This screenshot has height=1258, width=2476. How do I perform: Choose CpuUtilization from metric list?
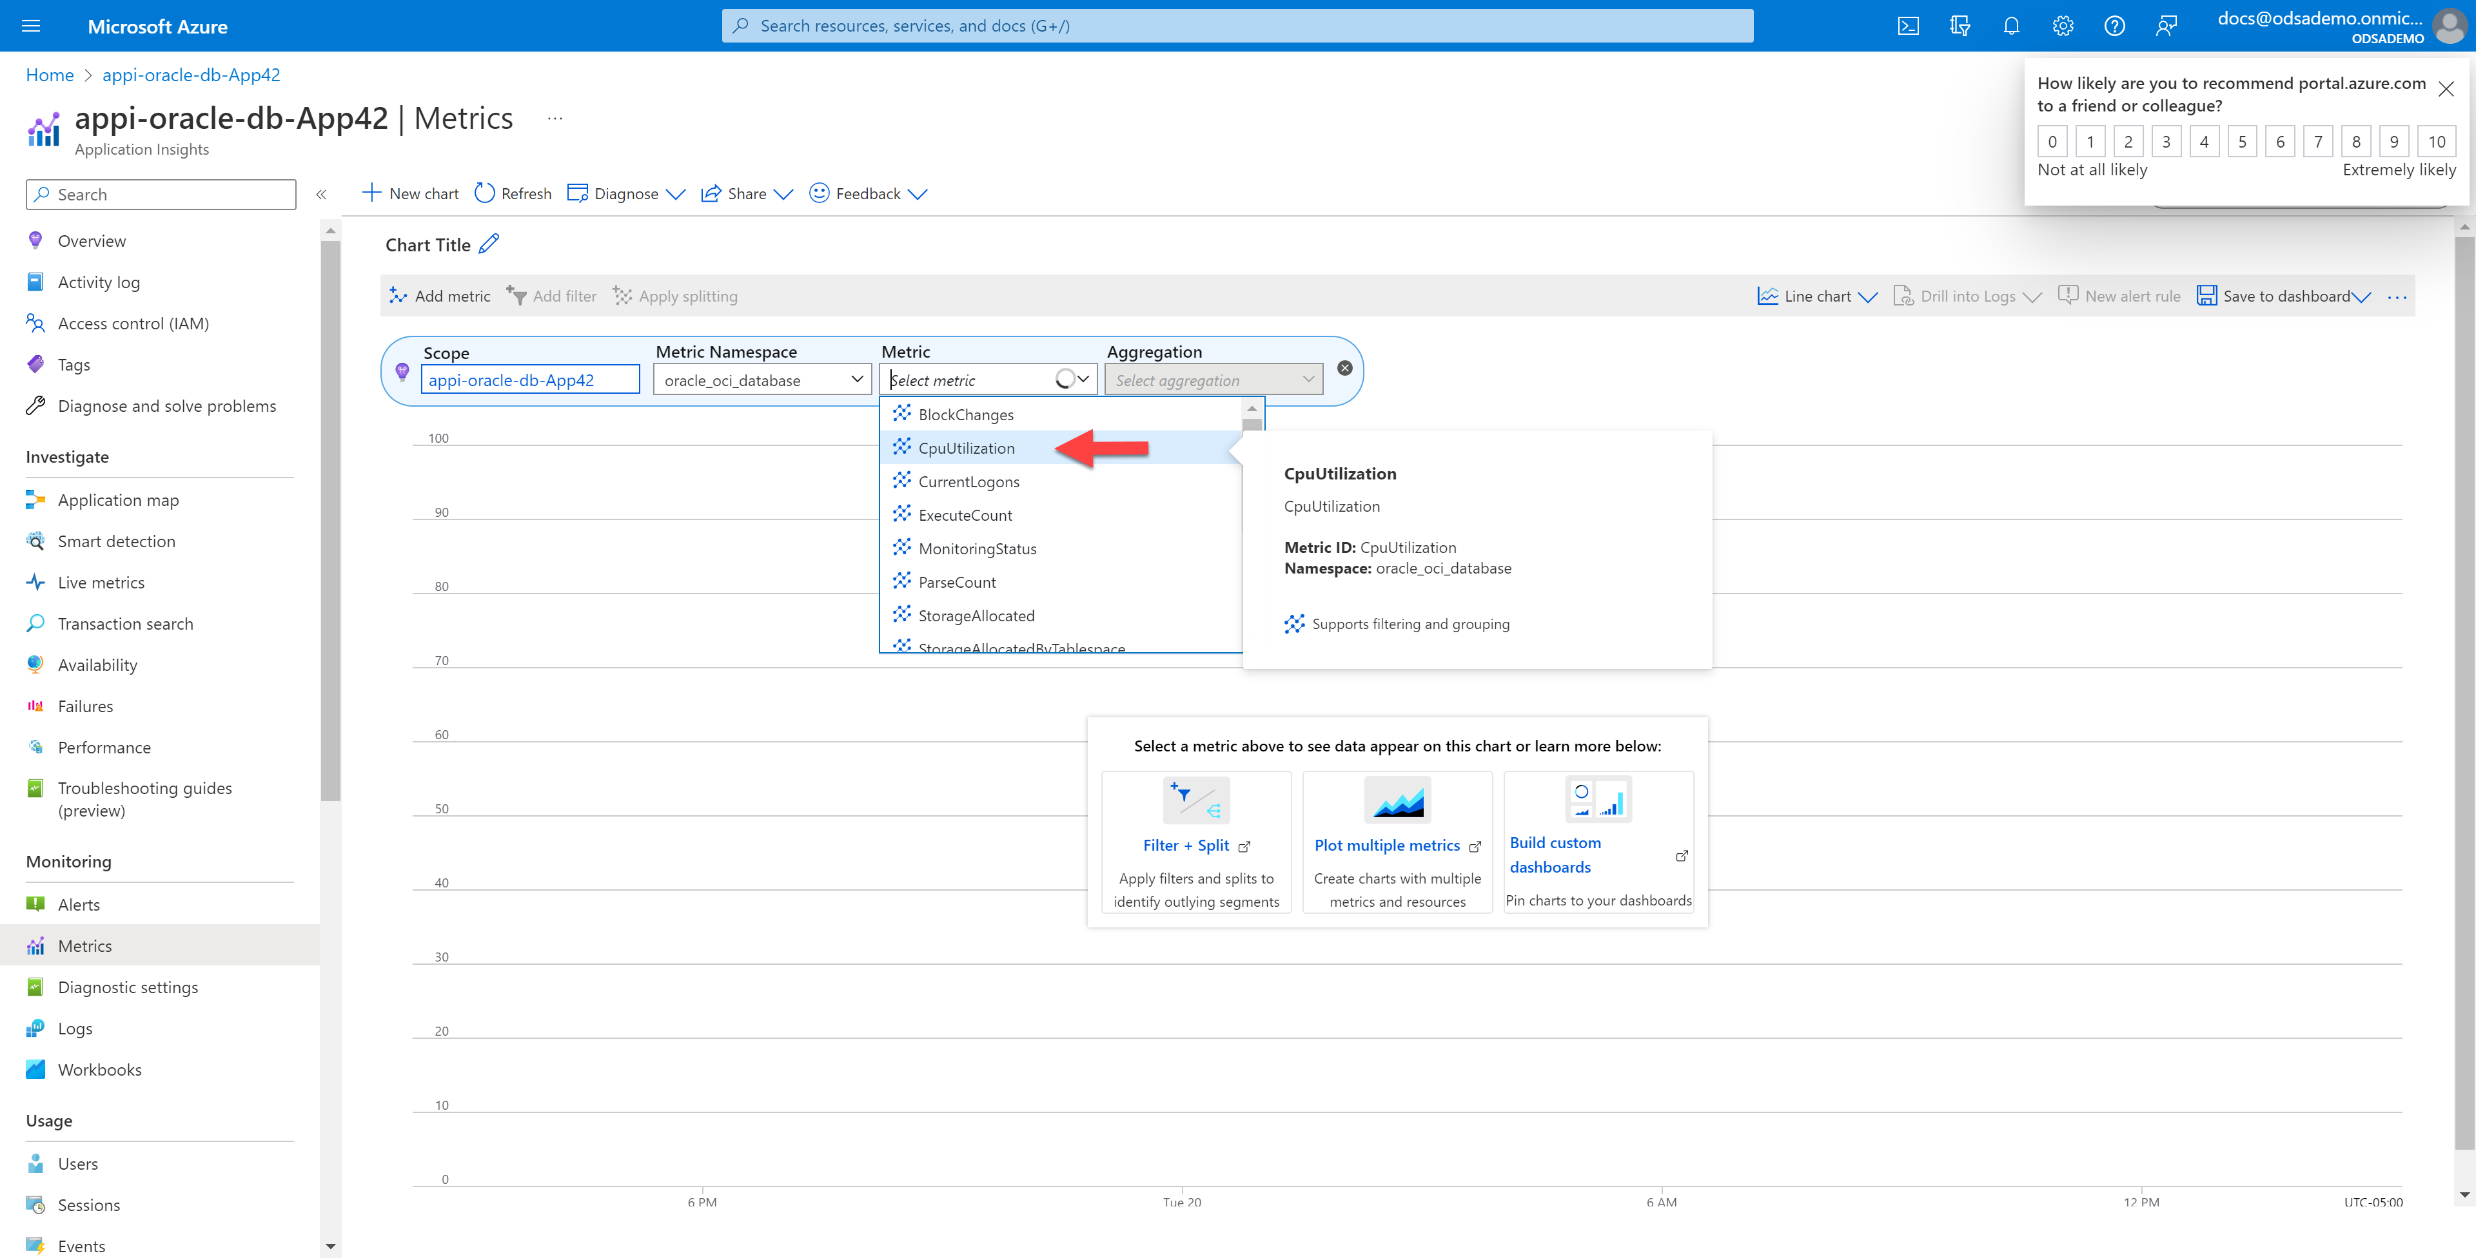[x=1061, y=448]
